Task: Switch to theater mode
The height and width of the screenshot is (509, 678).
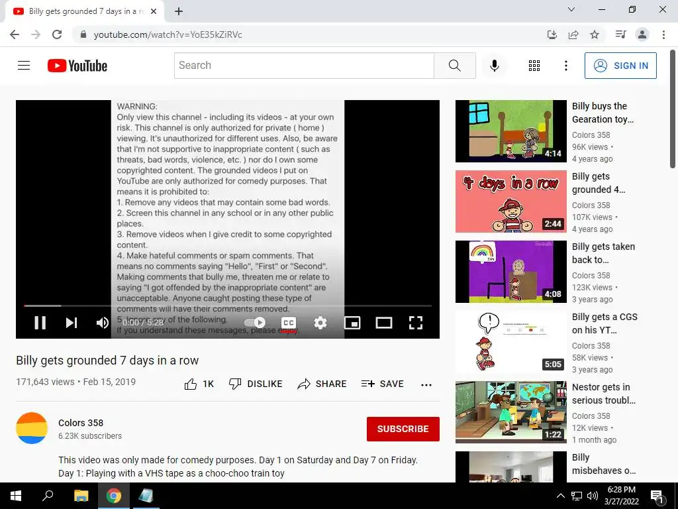Action: point(384,323)
